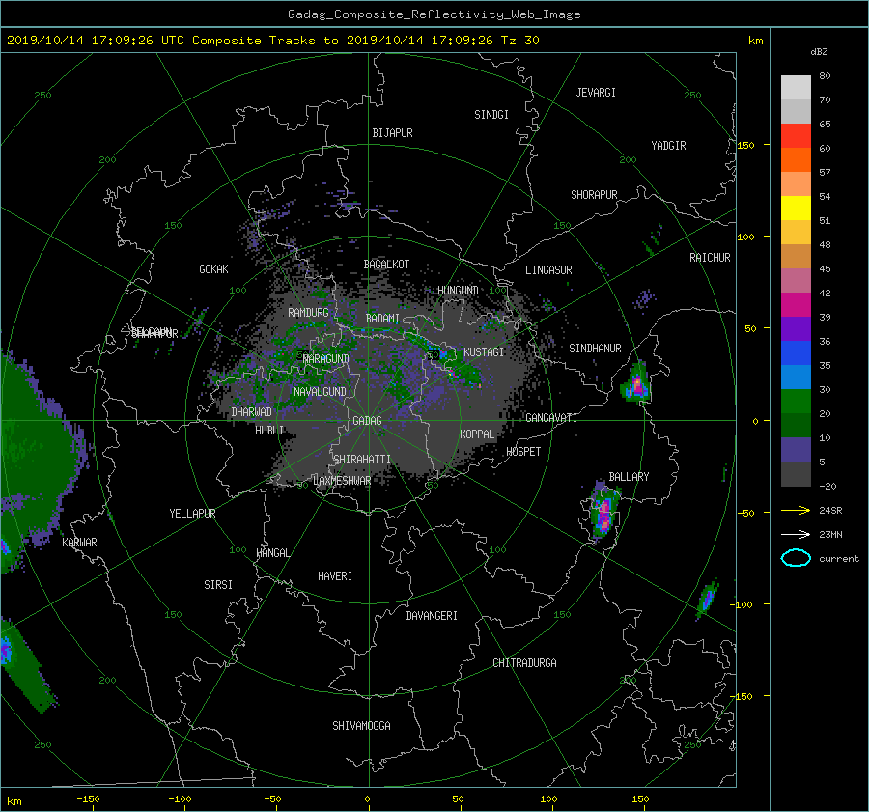This screenshot has width=869, height=812.
Task: Click the 'Tz 30' threshold text in header
Action: click(519, 40)
